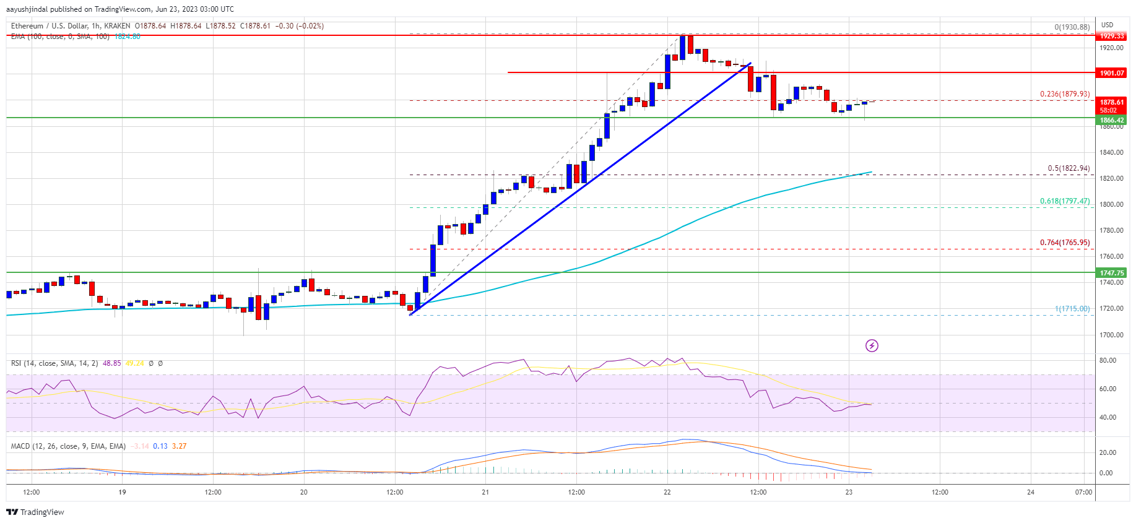This screenshot has width=1136, height=523.
Task: Click the RSI axis value 40.00
Action: [1108, 417]
